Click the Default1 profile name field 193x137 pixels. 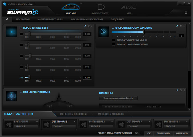click(26, 127)
